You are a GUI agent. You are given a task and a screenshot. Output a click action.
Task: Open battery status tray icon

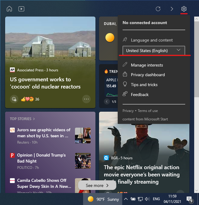pyautogui.click(x=133, y=199)
